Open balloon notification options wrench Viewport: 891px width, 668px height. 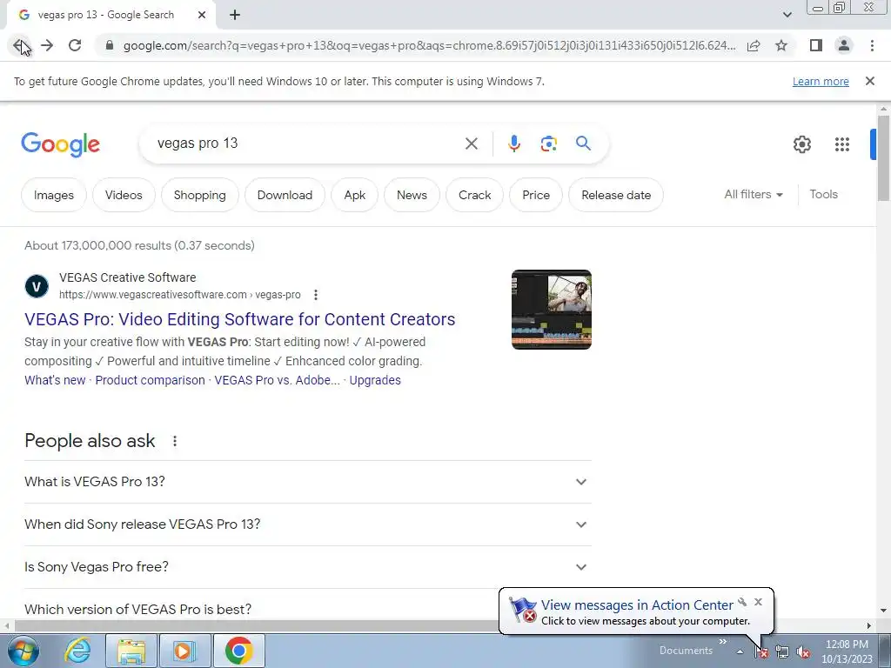click(742, 602)
